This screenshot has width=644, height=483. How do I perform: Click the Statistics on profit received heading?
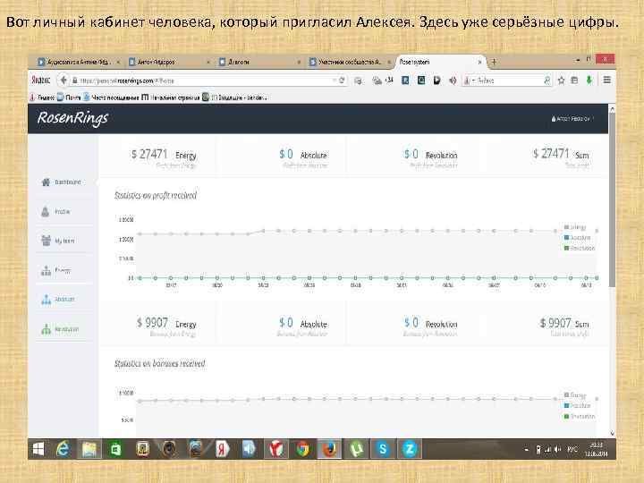(x=156, y=196)
